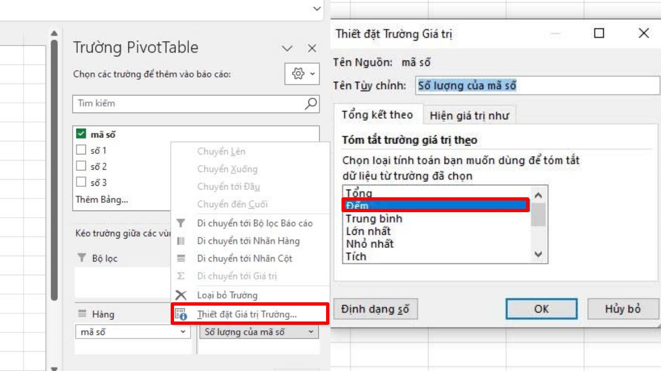Open the Số lượng của mã số dropdown

[x=312, y=332]
